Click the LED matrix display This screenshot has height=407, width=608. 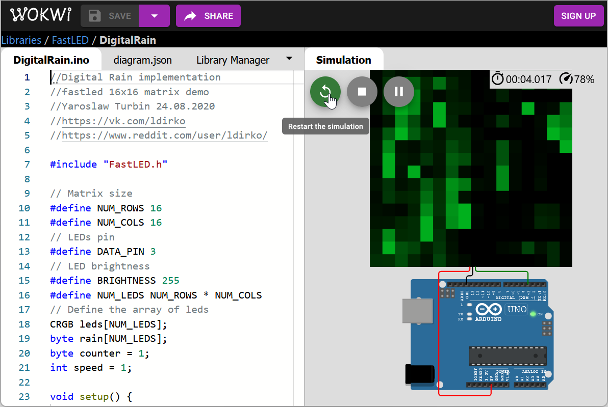471,168
